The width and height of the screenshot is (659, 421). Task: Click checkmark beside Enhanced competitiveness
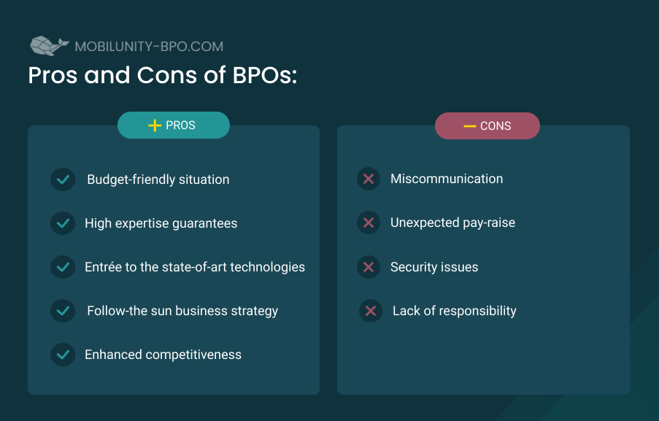click(x=63, y=354)
